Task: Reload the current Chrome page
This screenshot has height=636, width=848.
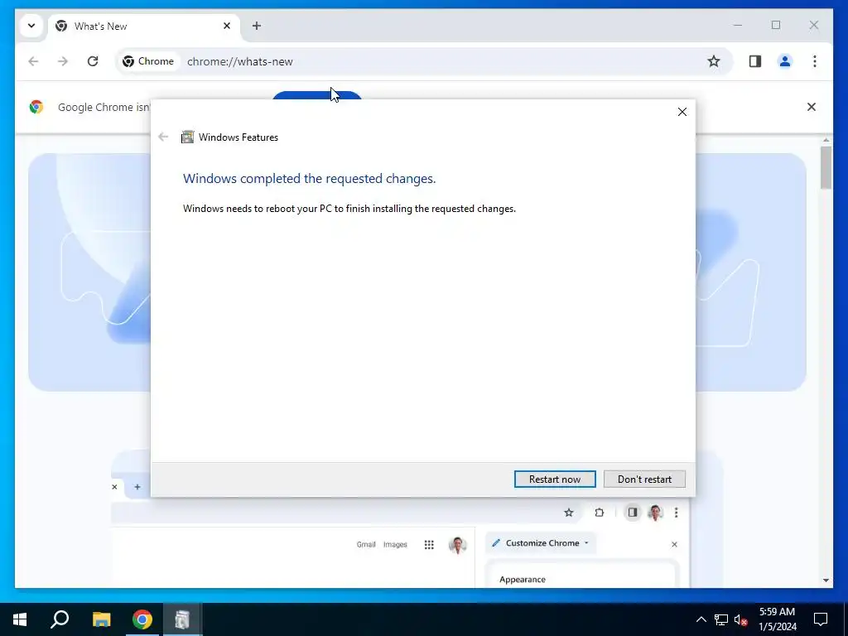Action: tap(93, 61)
